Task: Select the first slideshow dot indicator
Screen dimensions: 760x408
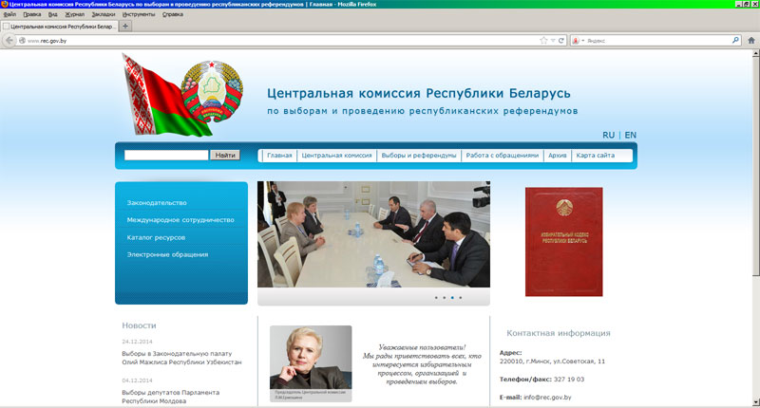Action: click(x=436, y=298)
